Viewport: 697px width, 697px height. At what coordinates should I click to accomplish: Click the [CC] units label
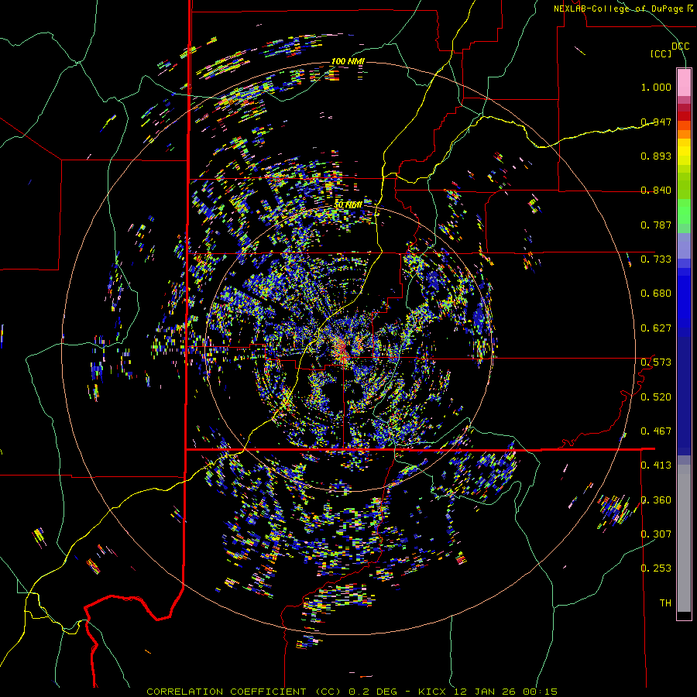tap(661, 53)
